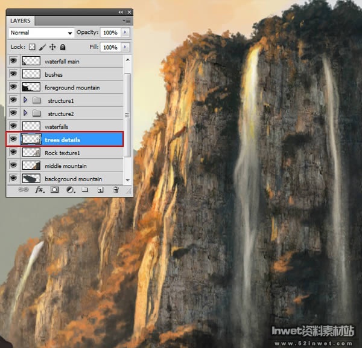This screenshot has height=348, width=362.
Task: Select the waterfall main layer
Action: coord(65,61)
